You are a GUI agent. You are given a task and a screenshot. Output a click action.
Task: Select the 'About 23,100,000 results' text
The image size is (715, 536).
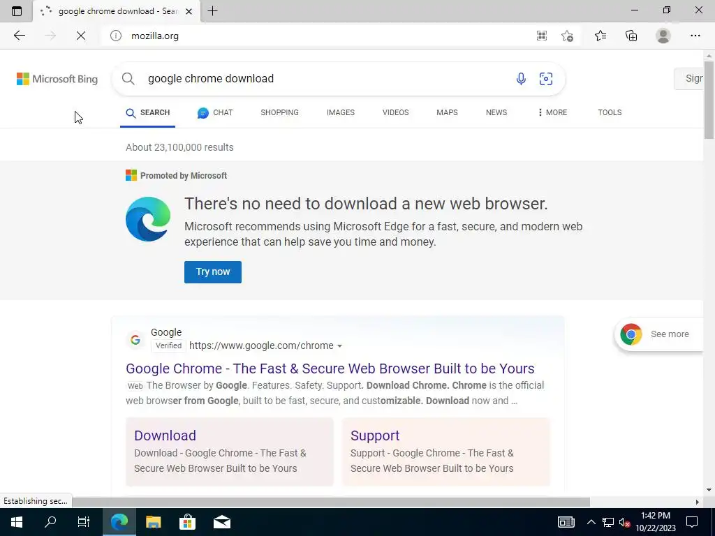(179, 147)
